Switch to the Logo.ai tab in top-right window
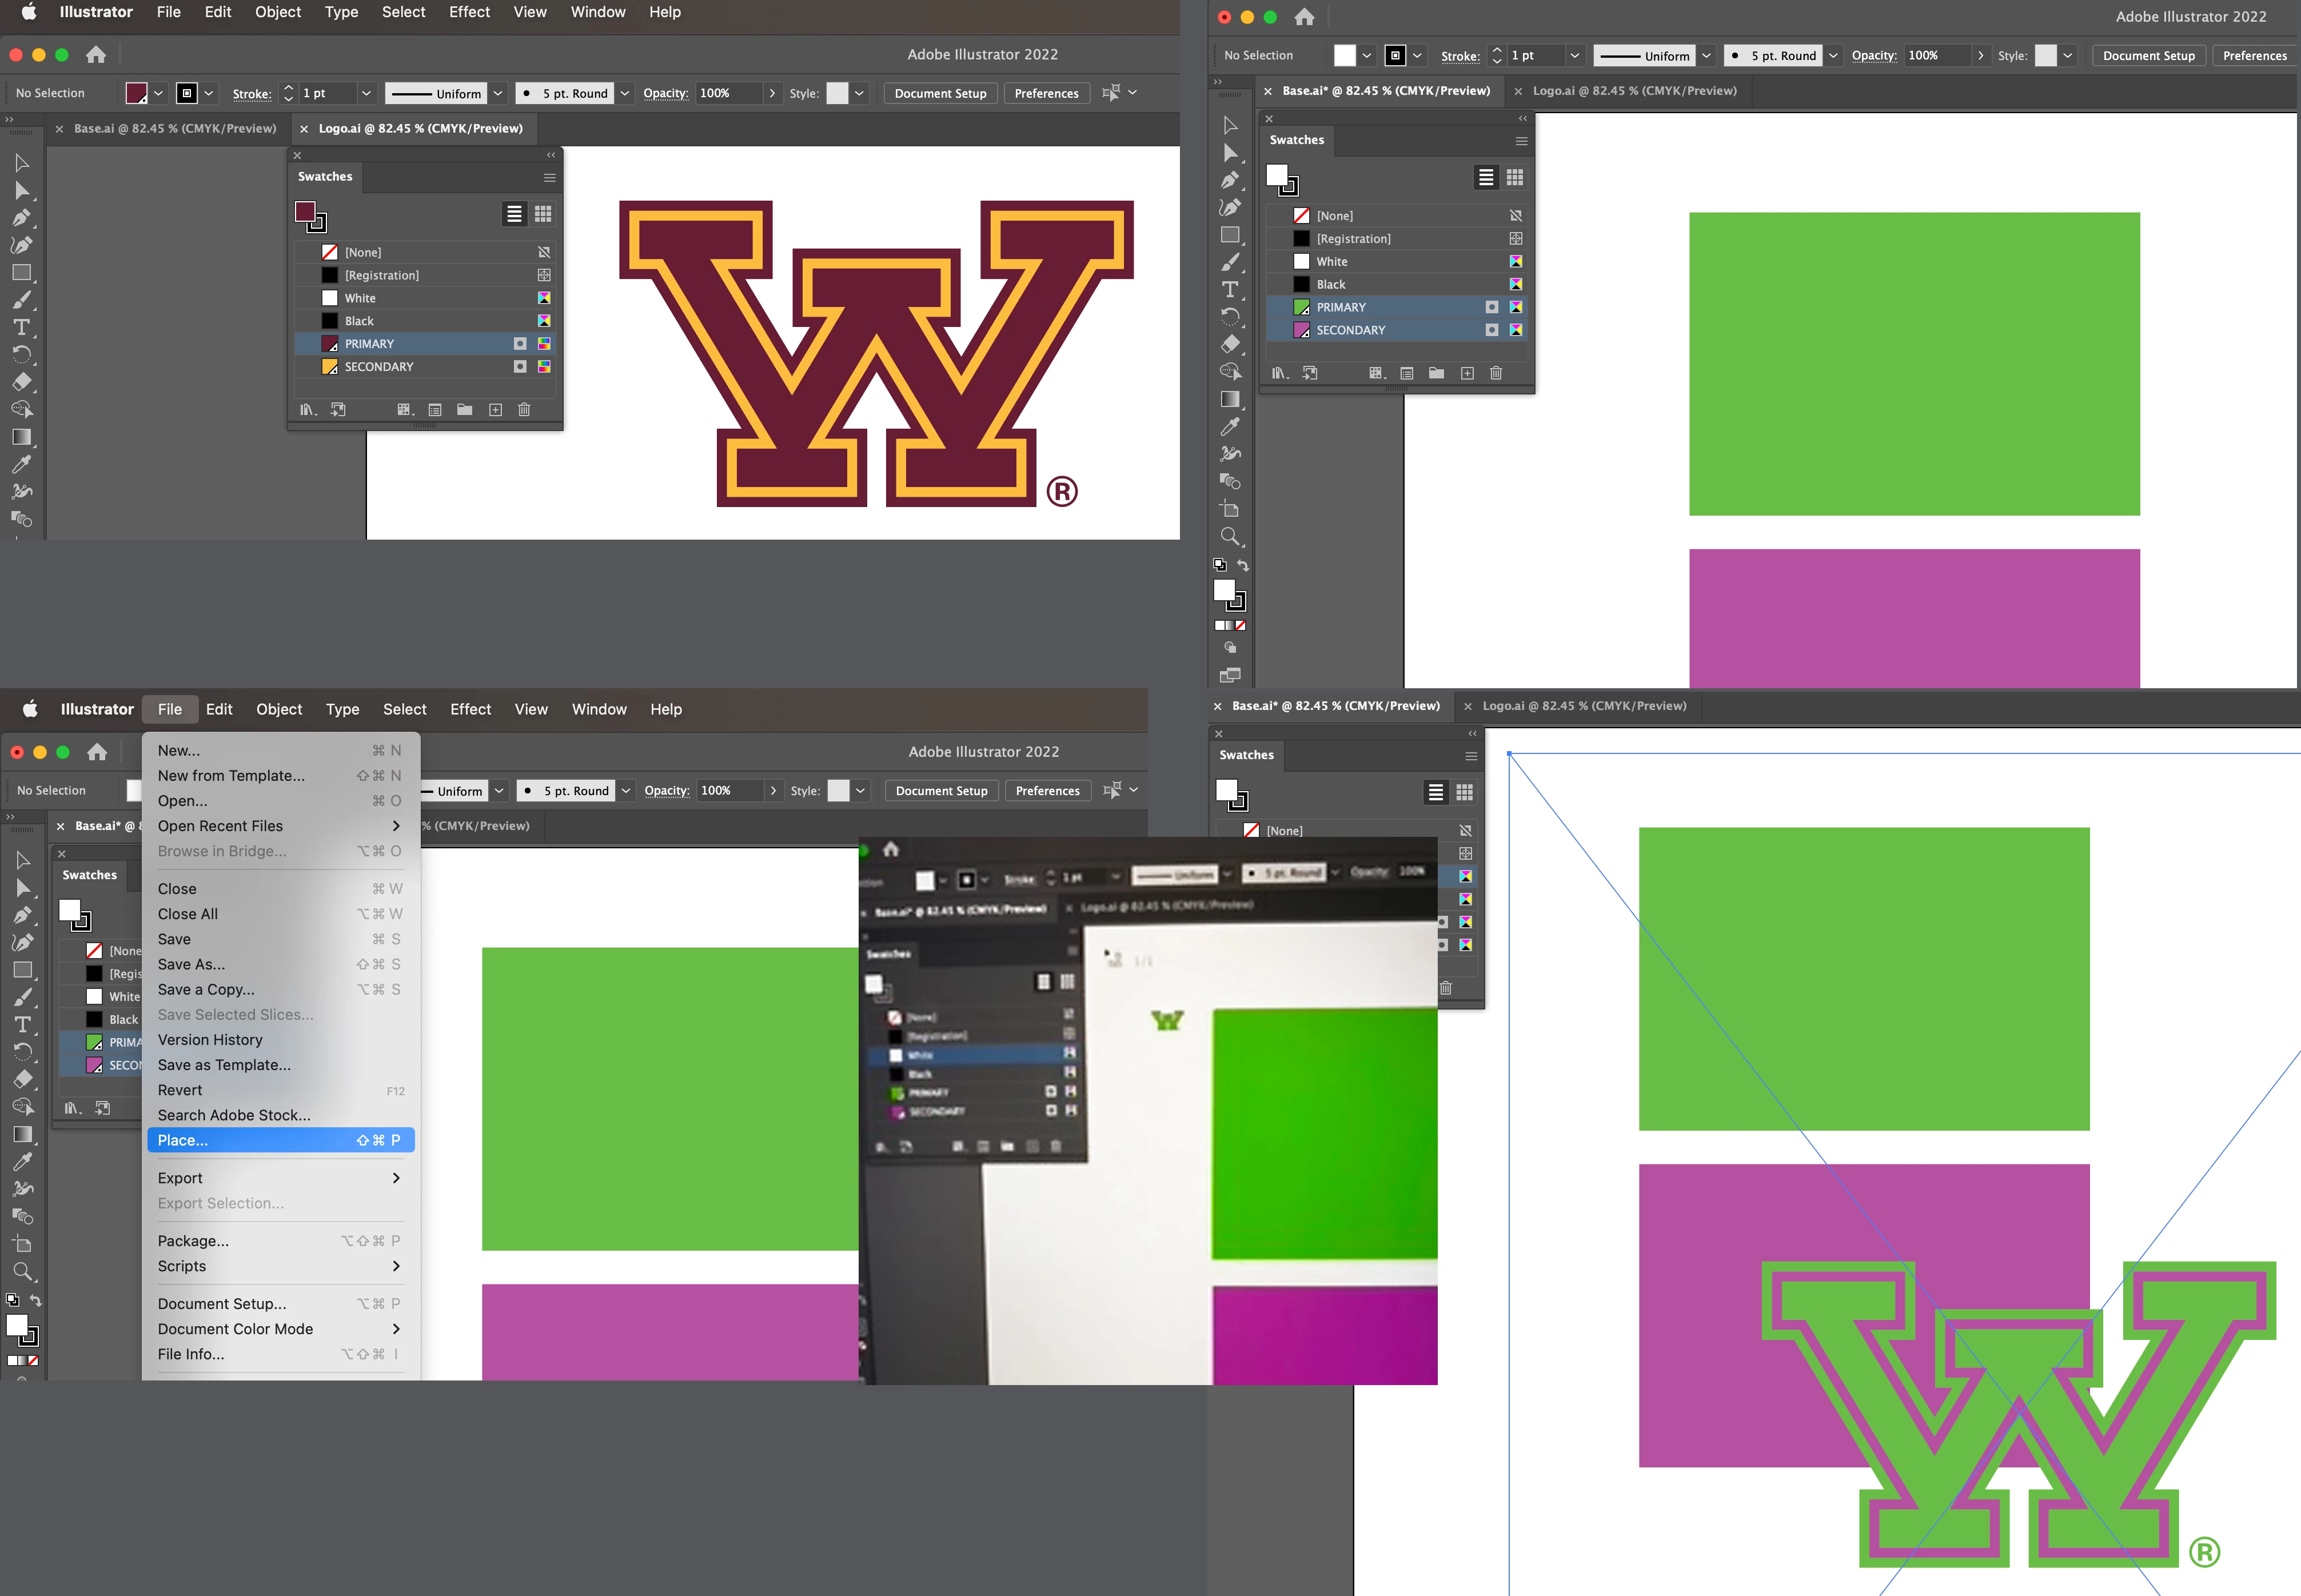 (1634, 91)
